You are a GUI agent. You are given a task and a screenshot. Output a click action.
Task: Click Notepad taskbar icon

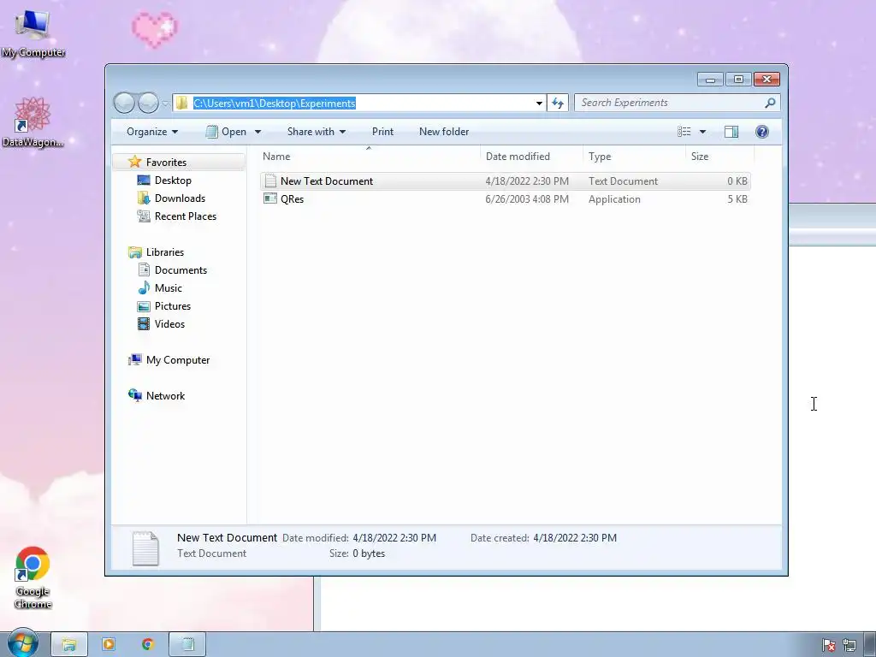[187, 645]
